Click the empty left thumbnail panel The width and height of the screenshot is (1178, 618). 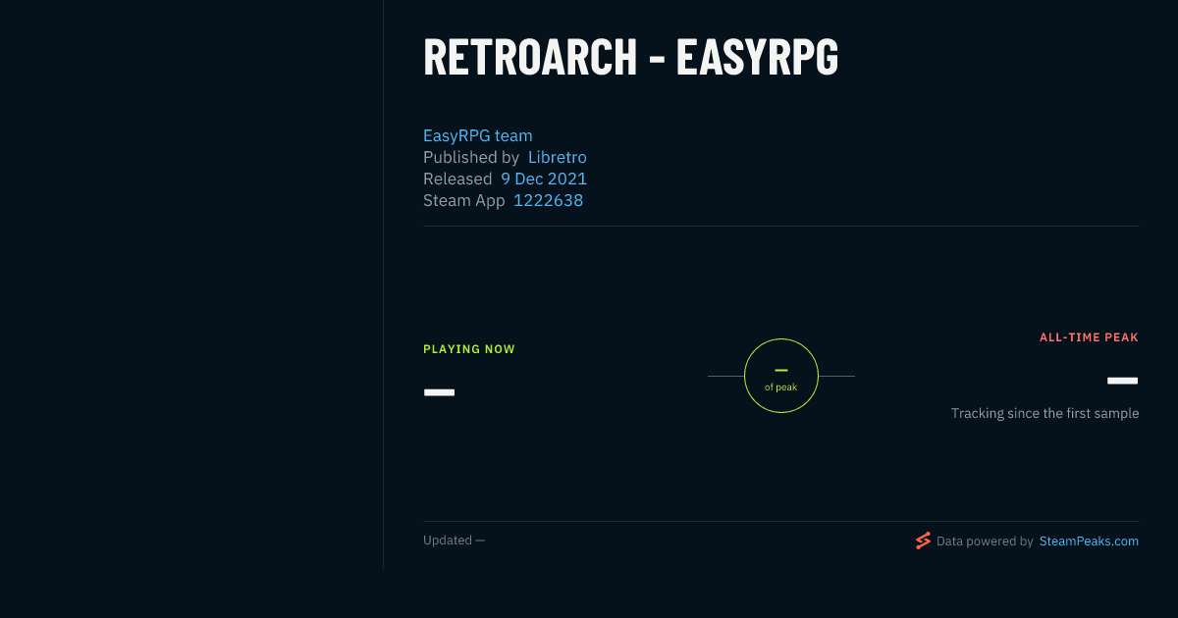coord(191,284)
